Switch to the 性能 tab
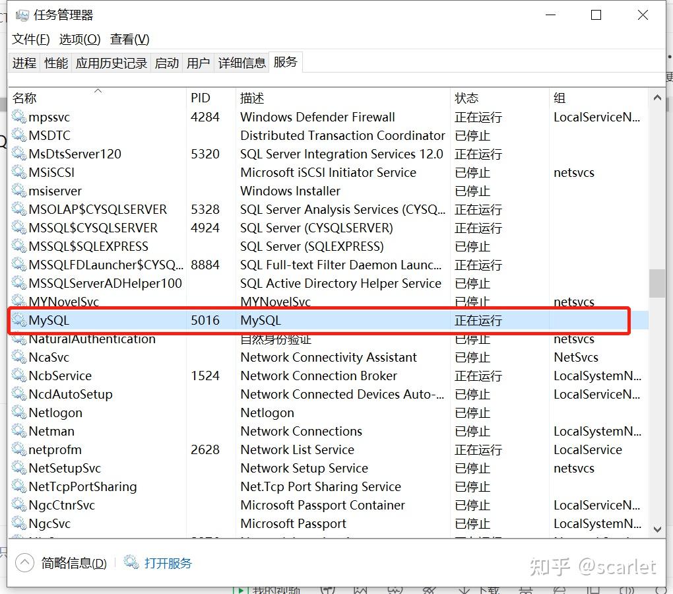The height and width of the screenshot is (594, 673). click(x=56, y=63)
